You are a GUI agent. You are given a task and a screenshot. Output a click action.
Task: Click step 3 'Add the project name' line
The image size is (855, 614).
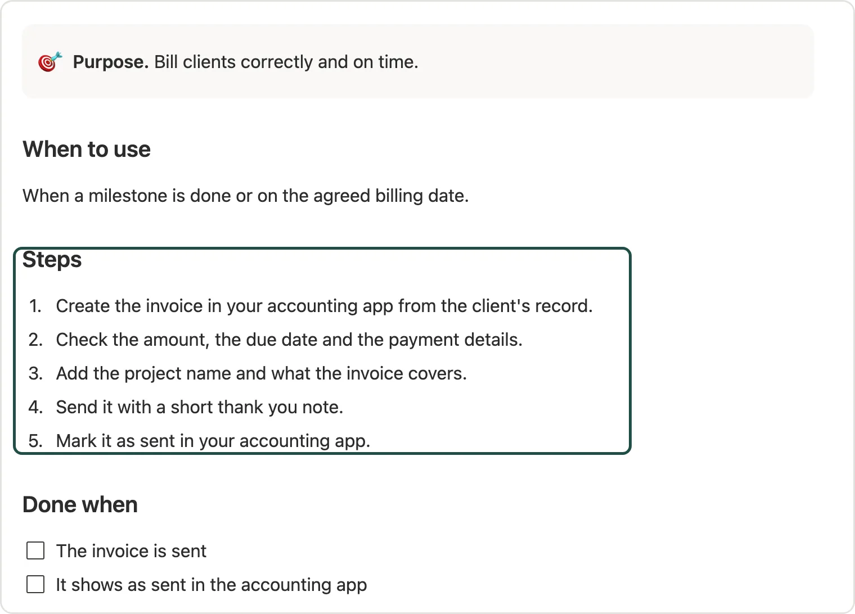(262, 373)
